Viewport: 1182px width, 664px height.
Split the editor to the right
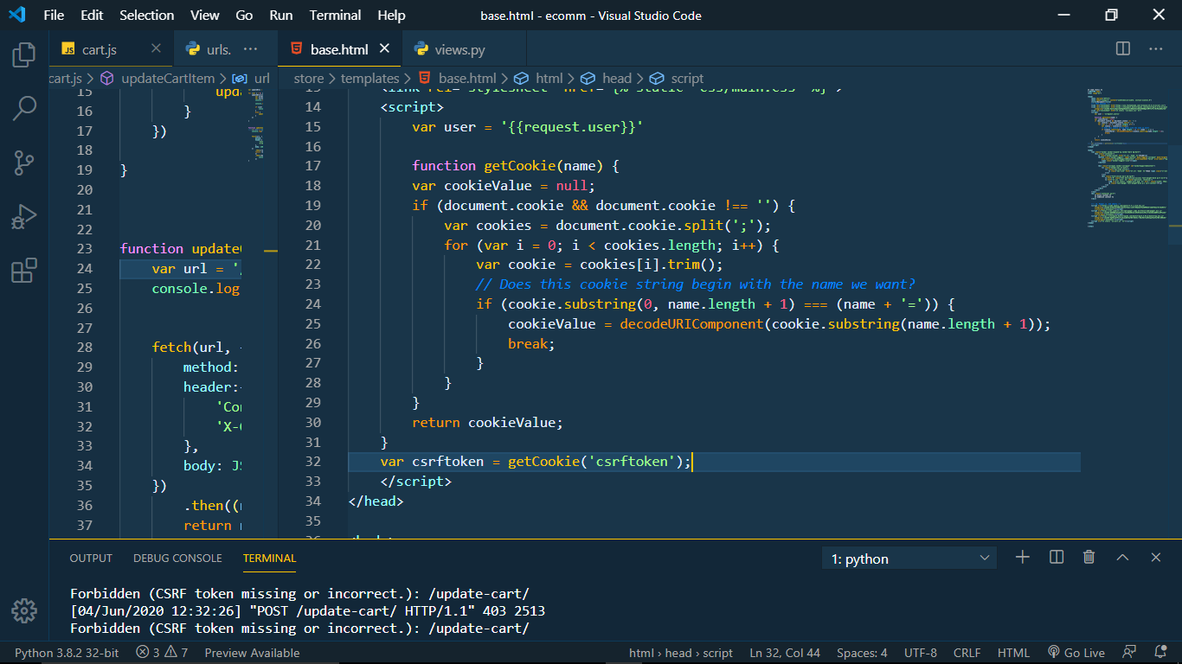click(1123, 49)
